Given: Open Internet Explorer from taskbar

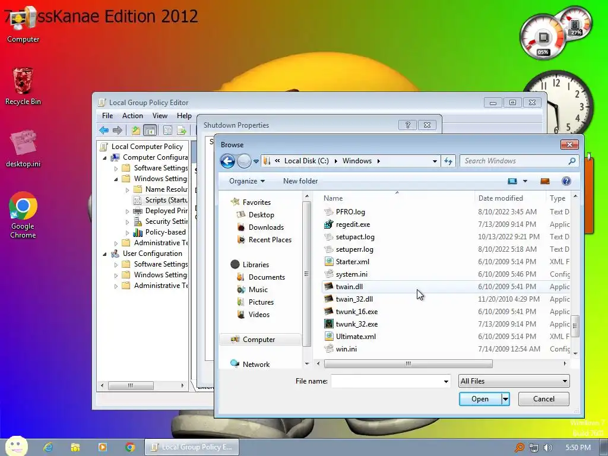Looking at the screenshot, I should click(48, 447).
